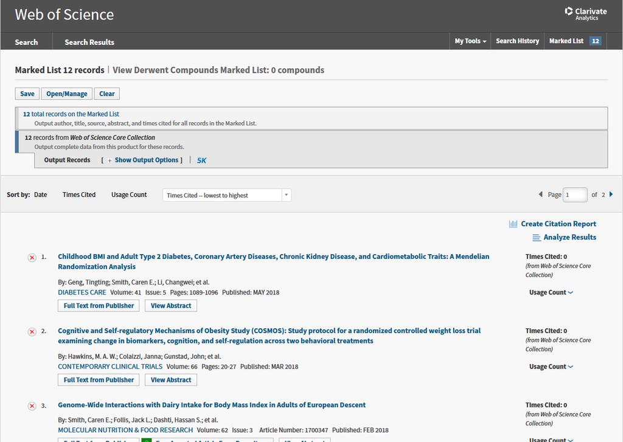Open Childhood BMI and Adult Type 2 Diabetes title
Screen dimensions: 623x442
pyautogui.click(x=274, y=261)
